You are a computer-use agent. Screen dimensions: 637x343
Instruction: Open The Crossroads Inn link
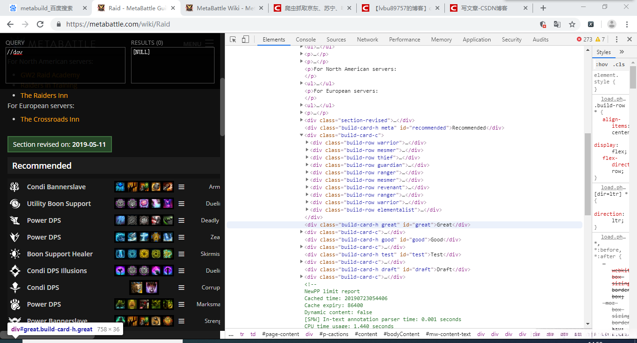click(x=50, y=119)
